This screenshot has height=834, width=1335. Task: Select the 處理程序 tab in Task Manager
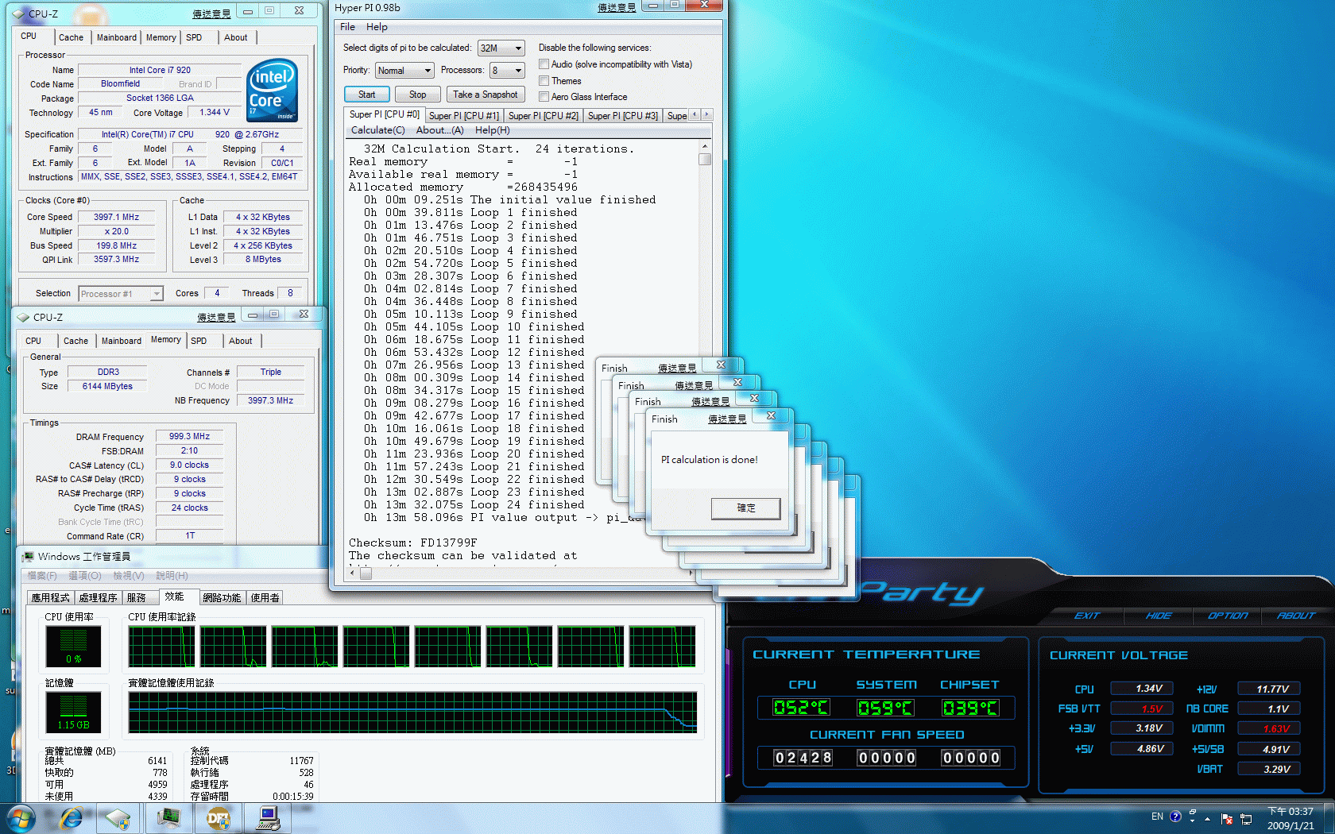(98, 597)
